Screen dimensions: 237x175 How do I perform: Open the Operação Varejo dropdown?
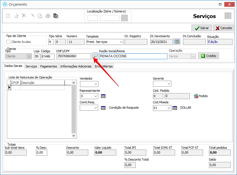[193, 56]
